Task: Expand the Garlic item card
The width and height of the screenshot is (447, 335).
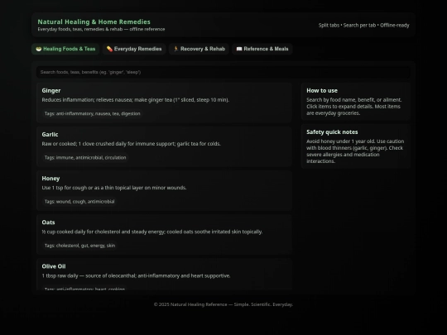Action: [164, 146]
